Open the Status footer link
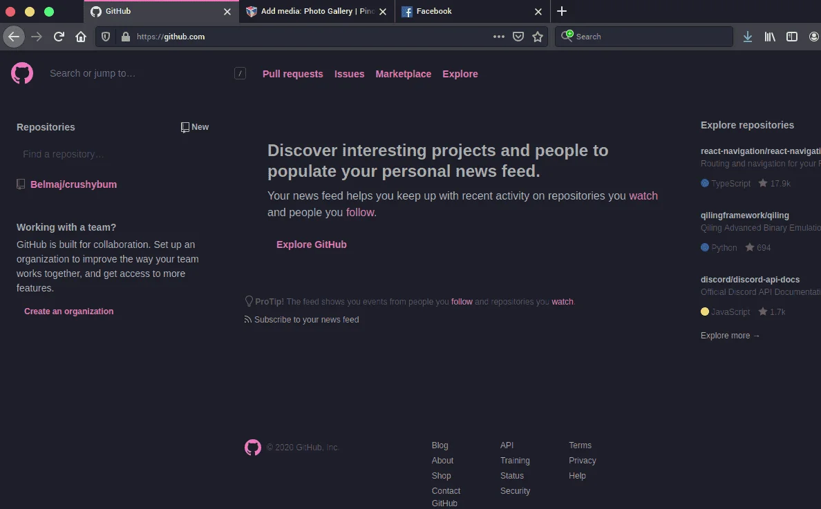This screenshot has height=509, width=821. (512, 476)
